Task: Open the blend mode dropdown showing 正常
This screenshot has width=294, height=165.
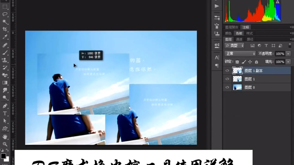Action: pyautogui.click(x=240, y=53)
